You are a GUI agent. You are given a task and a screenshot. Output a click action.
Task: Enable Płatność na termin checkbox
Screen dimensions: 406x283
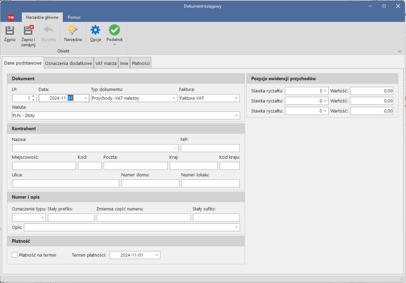15,255
